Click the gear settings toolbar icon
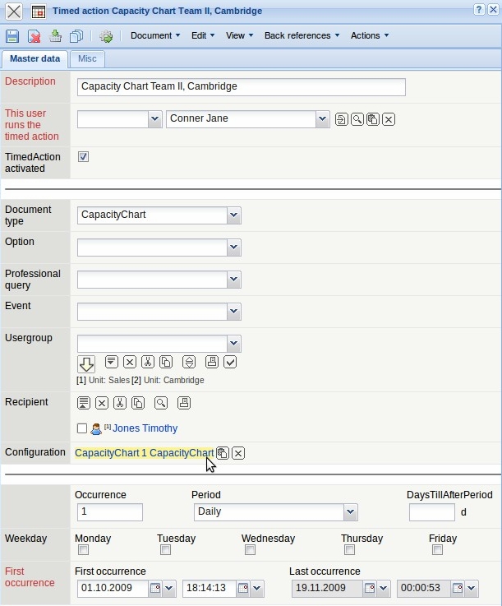Viewport: 502px width, 606px height. pyautogui.click(x=106, y=36)
